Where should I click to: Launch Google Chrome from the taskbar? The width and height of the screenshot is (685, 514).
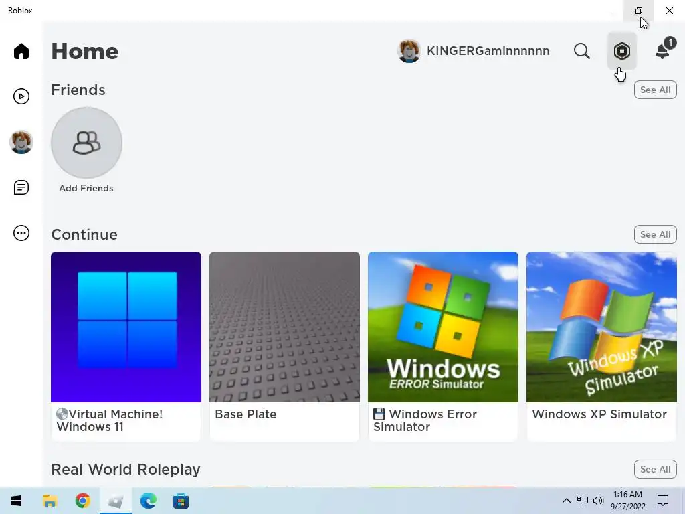pyautogui.click(x=82, y=501)
